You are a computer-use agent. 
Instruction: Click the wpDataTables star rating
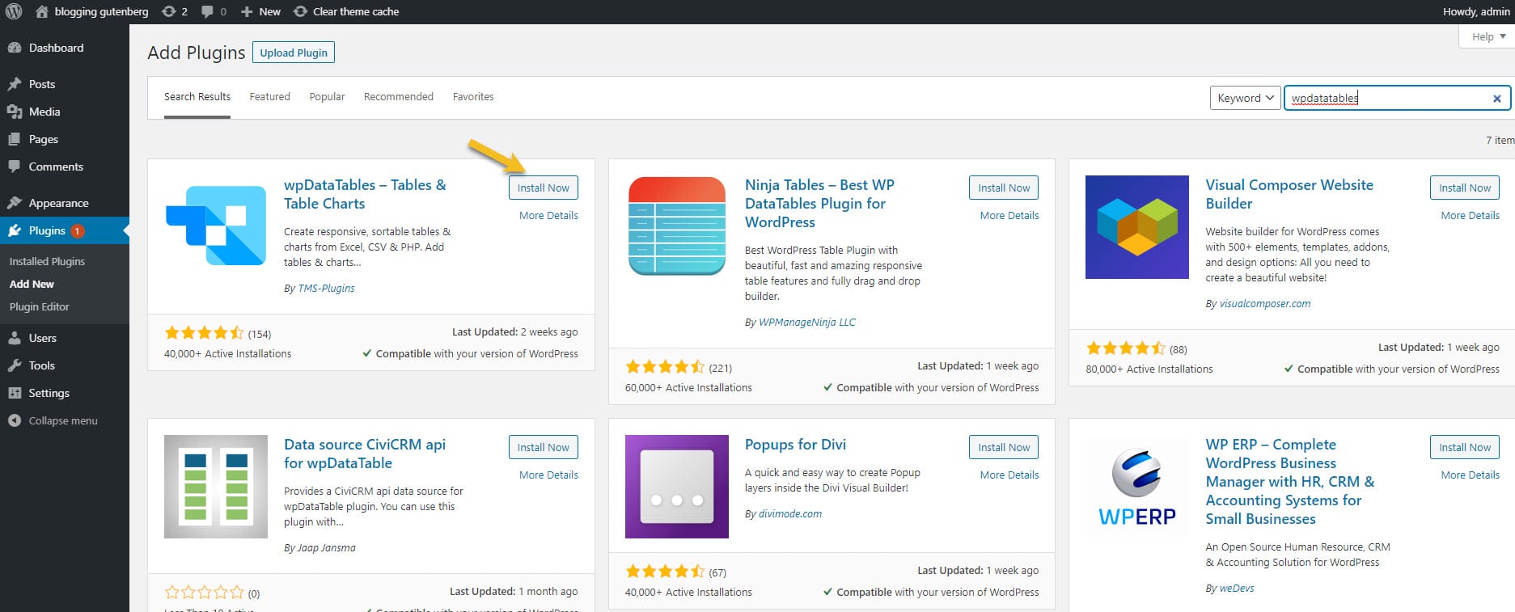tap(204, 333)
